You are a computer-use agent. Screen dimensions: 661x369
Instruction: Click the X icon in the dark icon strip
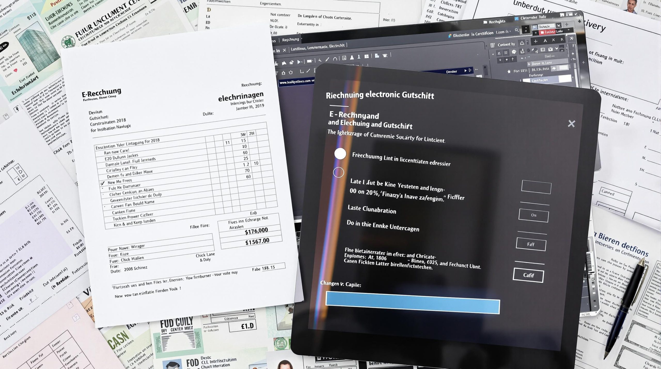[554, 40]
